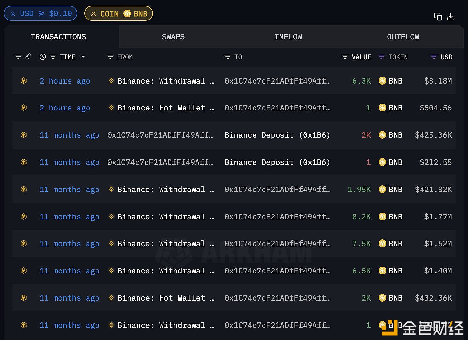This screenshot has width=468, height=340.
Task: Open the TO column filter
Action: pyautogui.click(x=228, y=57)
